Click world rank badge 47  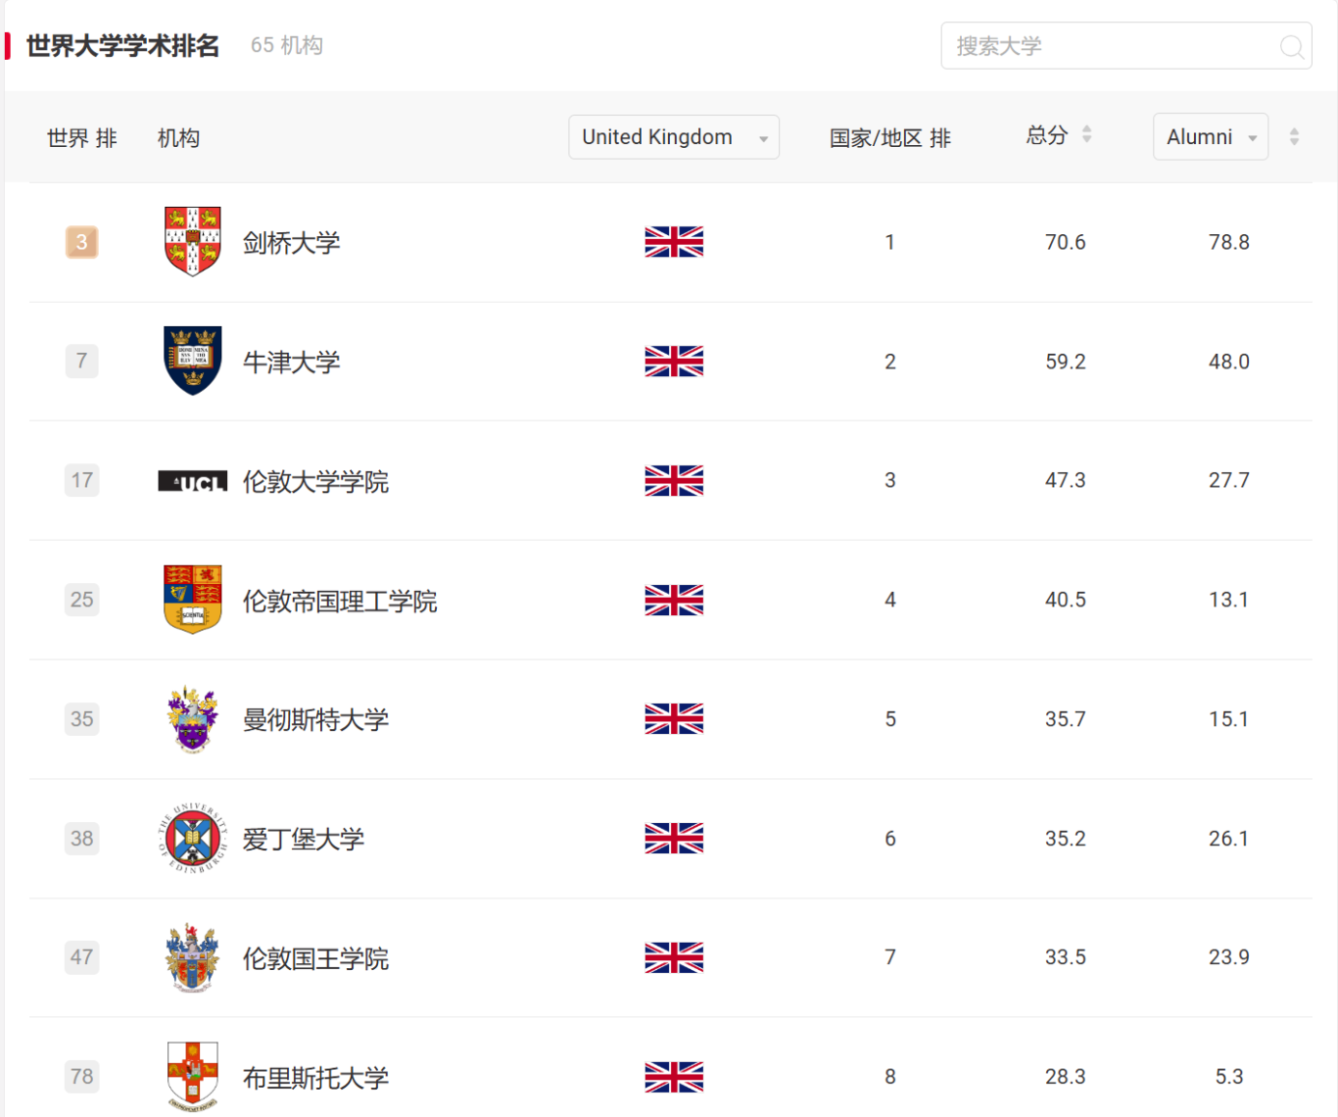pyautogui.click(x=82, y=957)
